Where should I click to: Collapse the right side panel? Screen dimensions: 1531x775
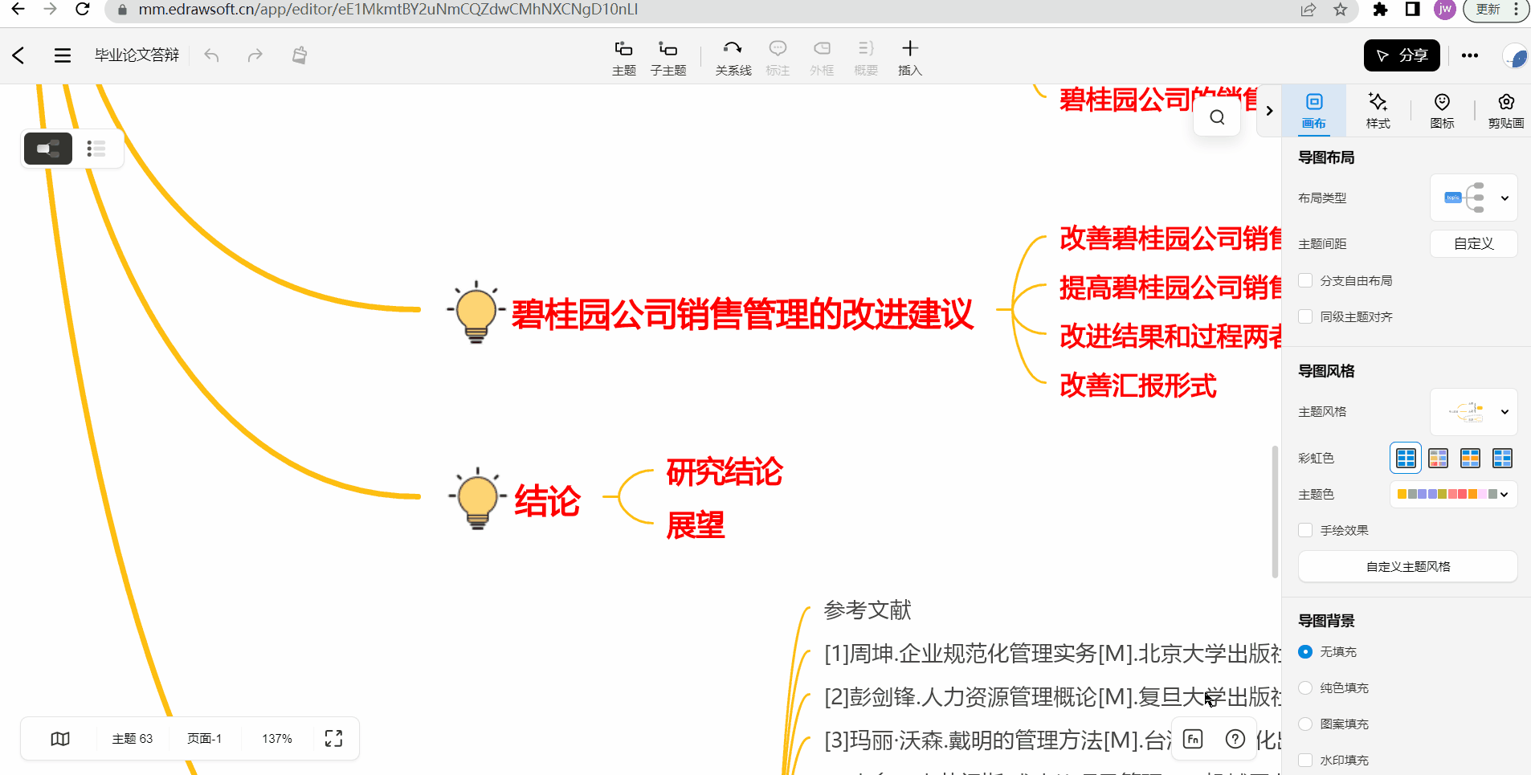[1269, 111]
